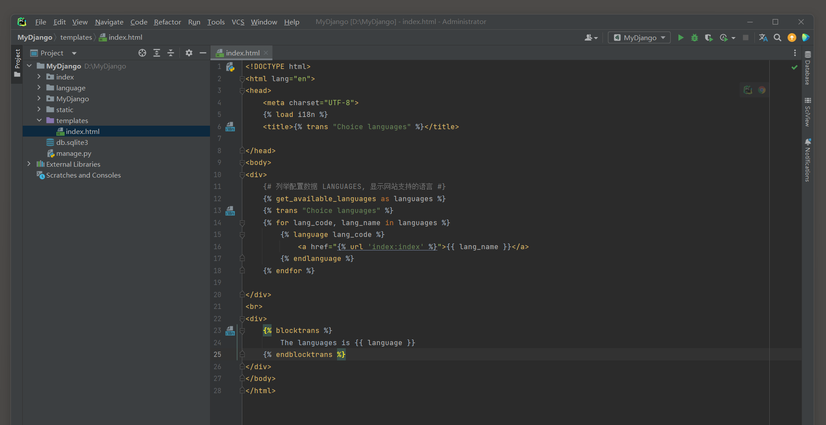The image size is (826, 425).
Task: Open the Navigate menu
Action: (109, 22)
